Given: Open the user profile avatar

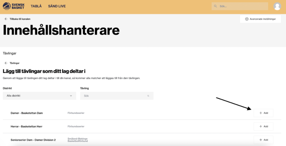Looking at the screenshot, I should [x=277, y=6].
